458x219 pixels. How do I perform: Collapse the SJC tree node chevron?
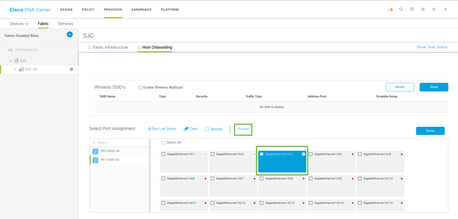coord(11,61)
